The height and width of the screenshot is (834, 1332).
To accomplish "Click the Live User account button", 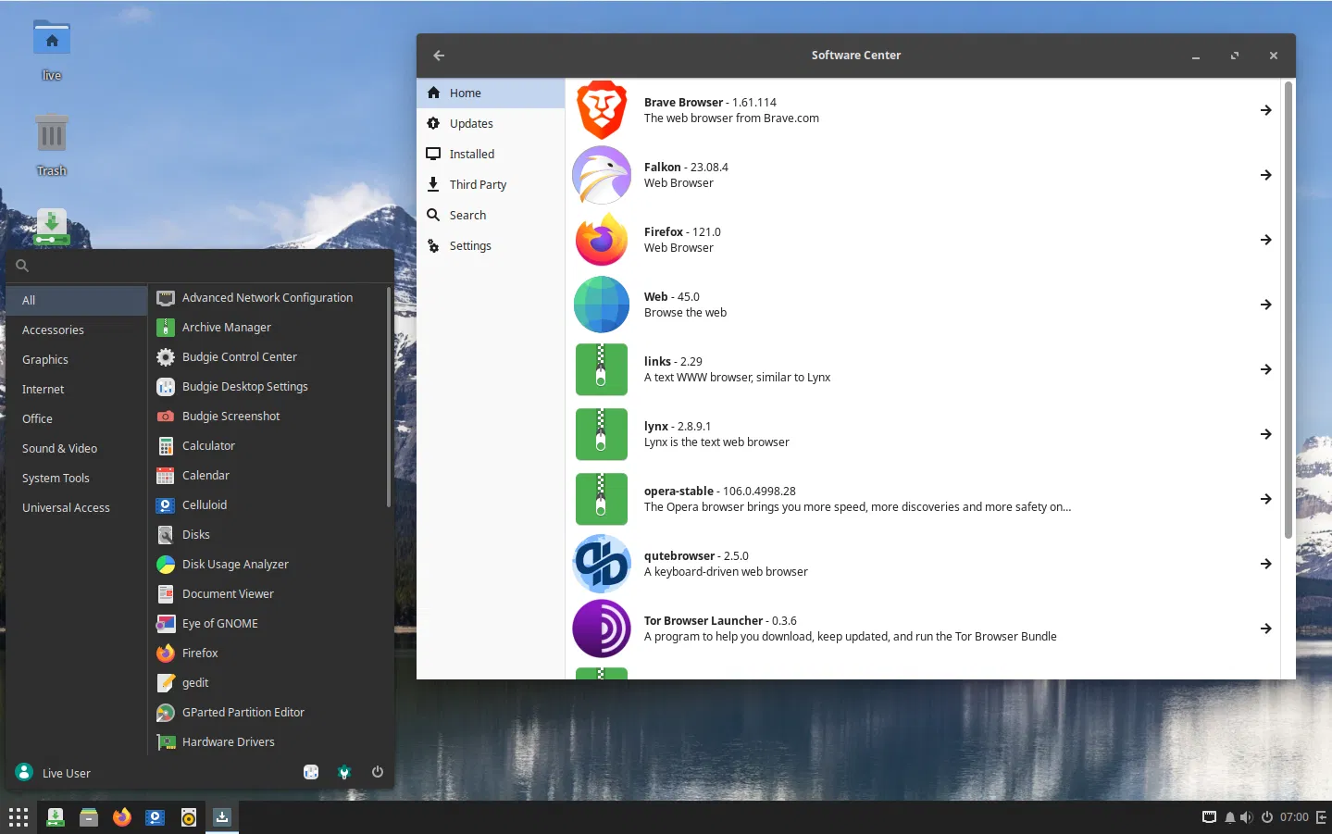I will tap(53, 773).
